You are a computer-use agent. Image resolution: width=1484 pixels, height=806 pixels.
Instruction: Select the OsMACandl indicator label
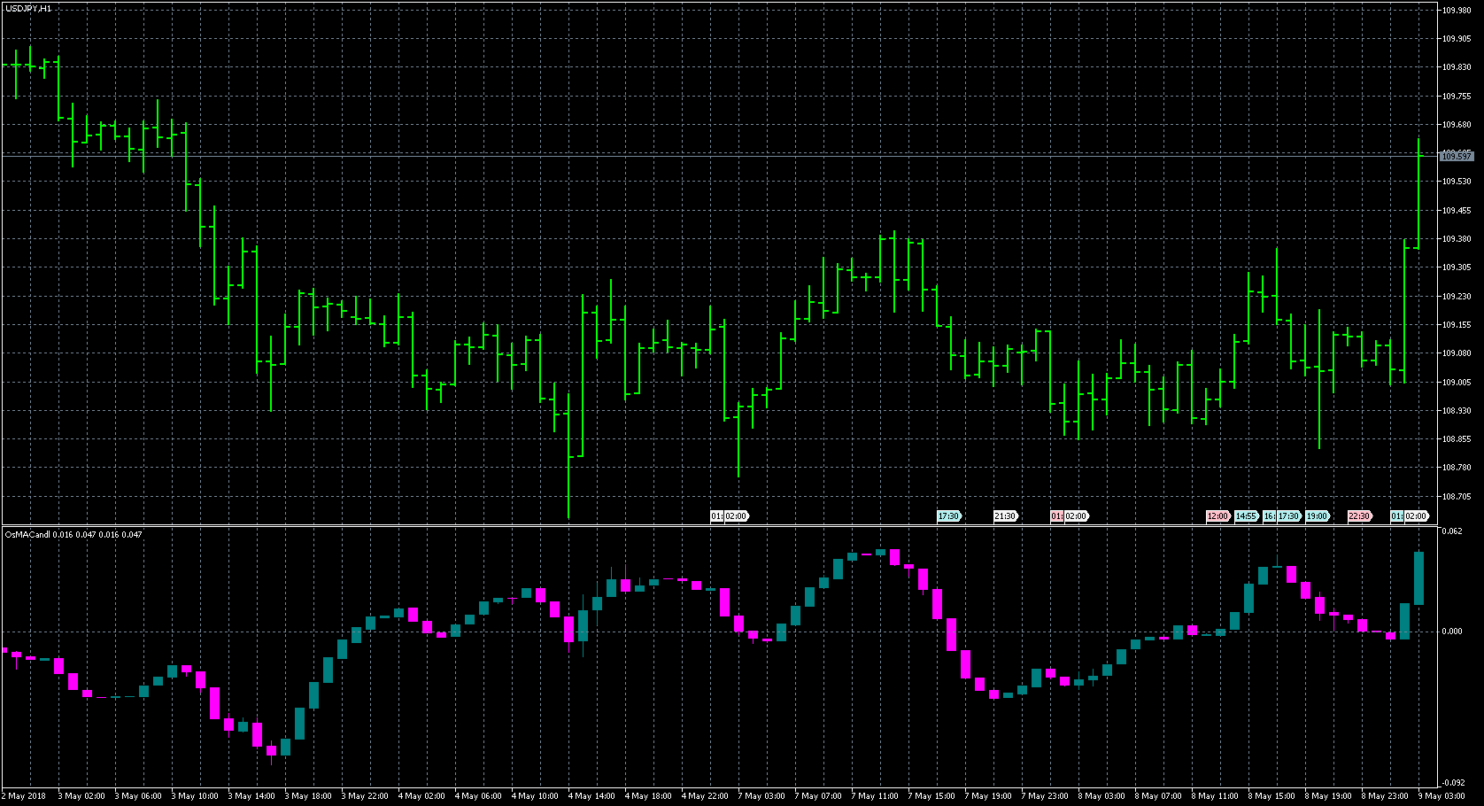coord(28,535)
